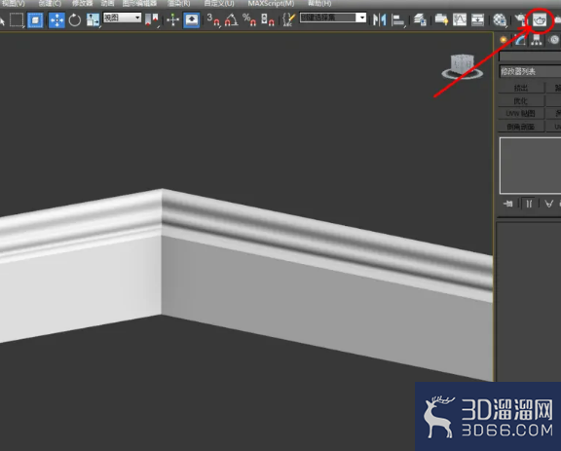
Task: Toggle the Graphite ribbon icon
Action: [x=441, y=19]
